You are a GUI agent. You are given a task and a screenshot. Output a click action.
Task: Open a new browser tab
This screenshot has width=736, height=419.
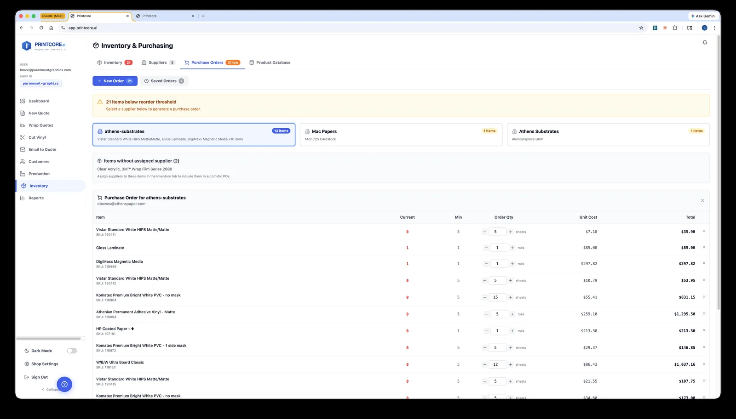click(203, 16)
